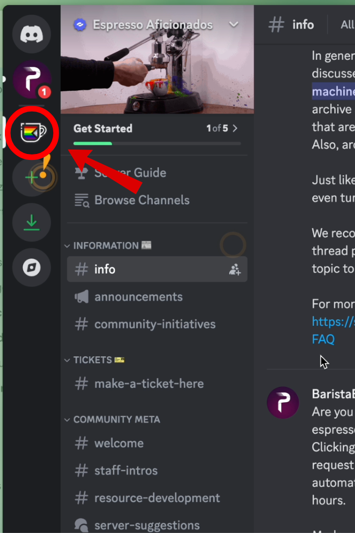Open the purple P server with notification

(x=32, y=79)
